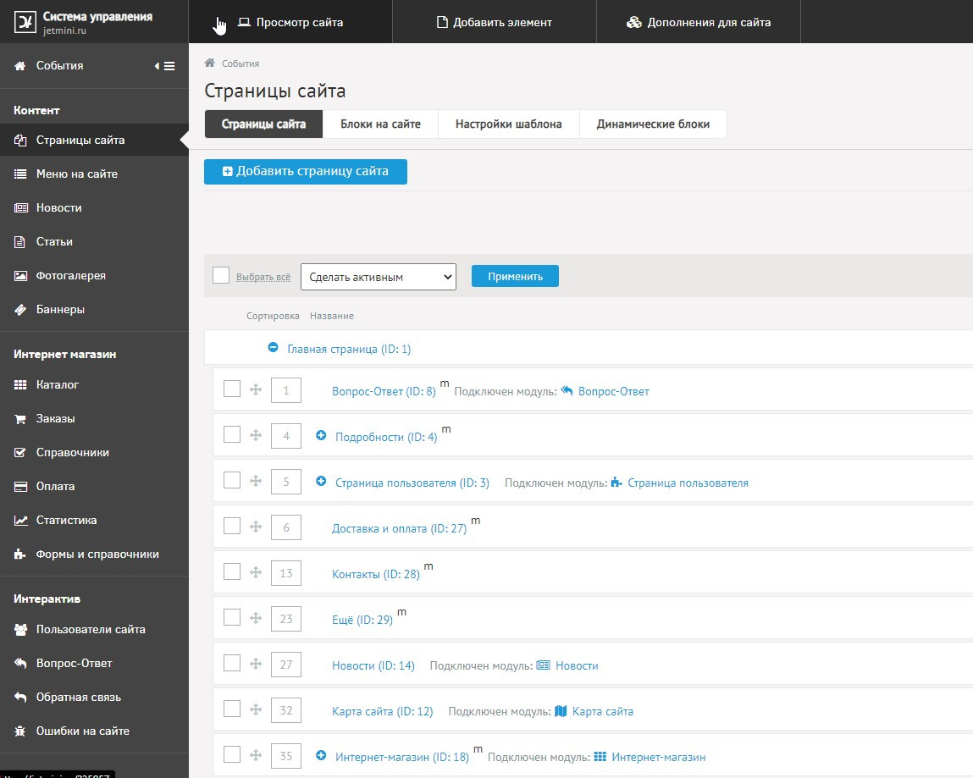Click the move handle of Доставка и оплата row
This screenshot has height=778, width=973.
[x=256, y=527]
